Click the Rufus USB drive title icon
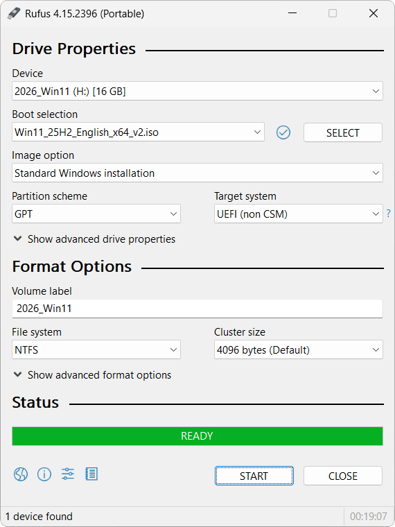Screen dimensions: 395x527 pos(14,13)
